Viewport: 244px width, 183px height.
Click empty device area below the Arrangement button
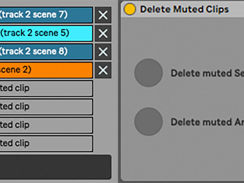coord(183,159)
